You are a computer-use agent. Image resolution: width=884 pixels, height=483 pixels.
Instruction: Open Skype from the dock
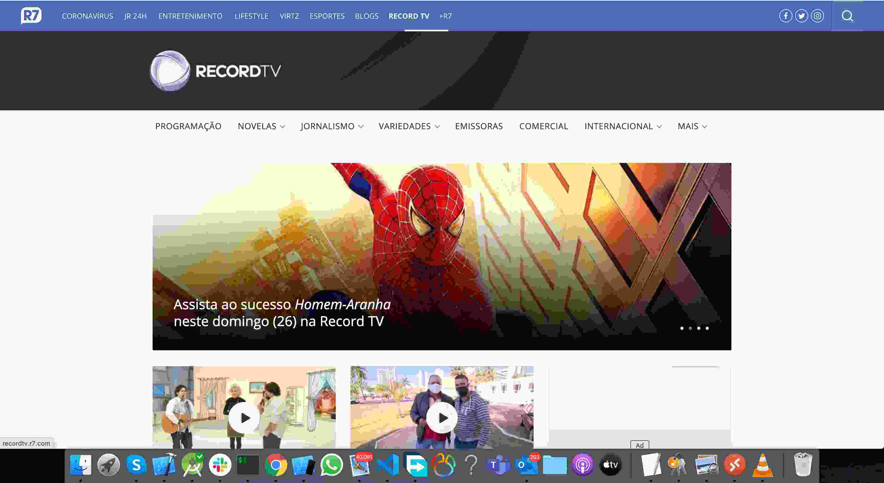(x=136, y=465)
